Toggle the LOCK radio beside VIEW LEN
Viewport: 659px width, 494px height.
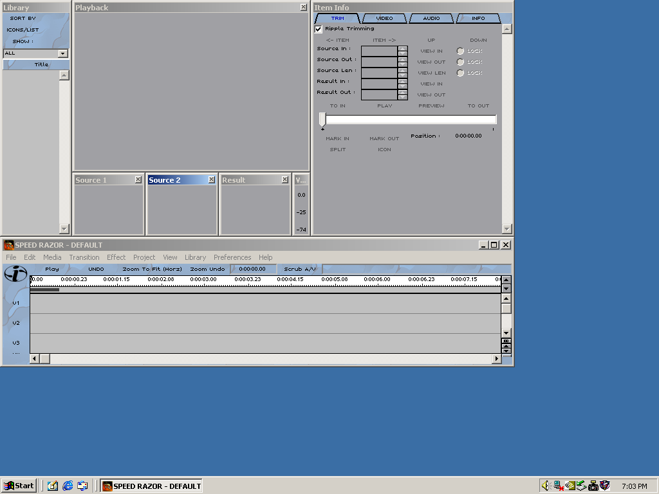[460, 73]
